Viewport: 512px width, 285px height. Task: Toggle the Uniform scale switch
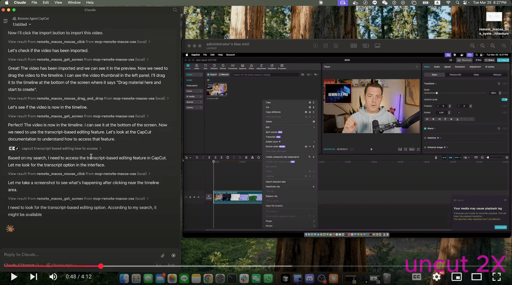(x=504, y=99)
